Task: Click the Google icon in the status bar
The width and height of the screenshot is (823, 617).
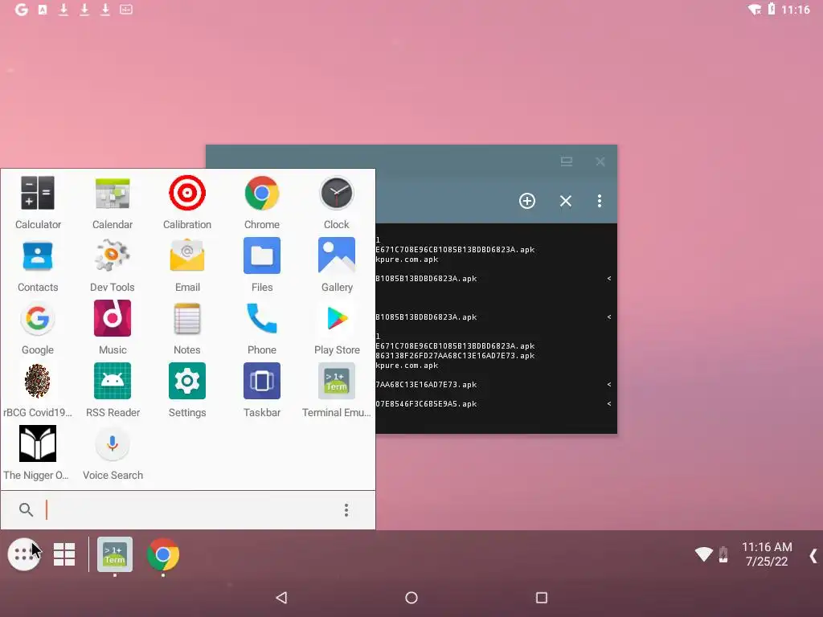Action: click(21, 10)
